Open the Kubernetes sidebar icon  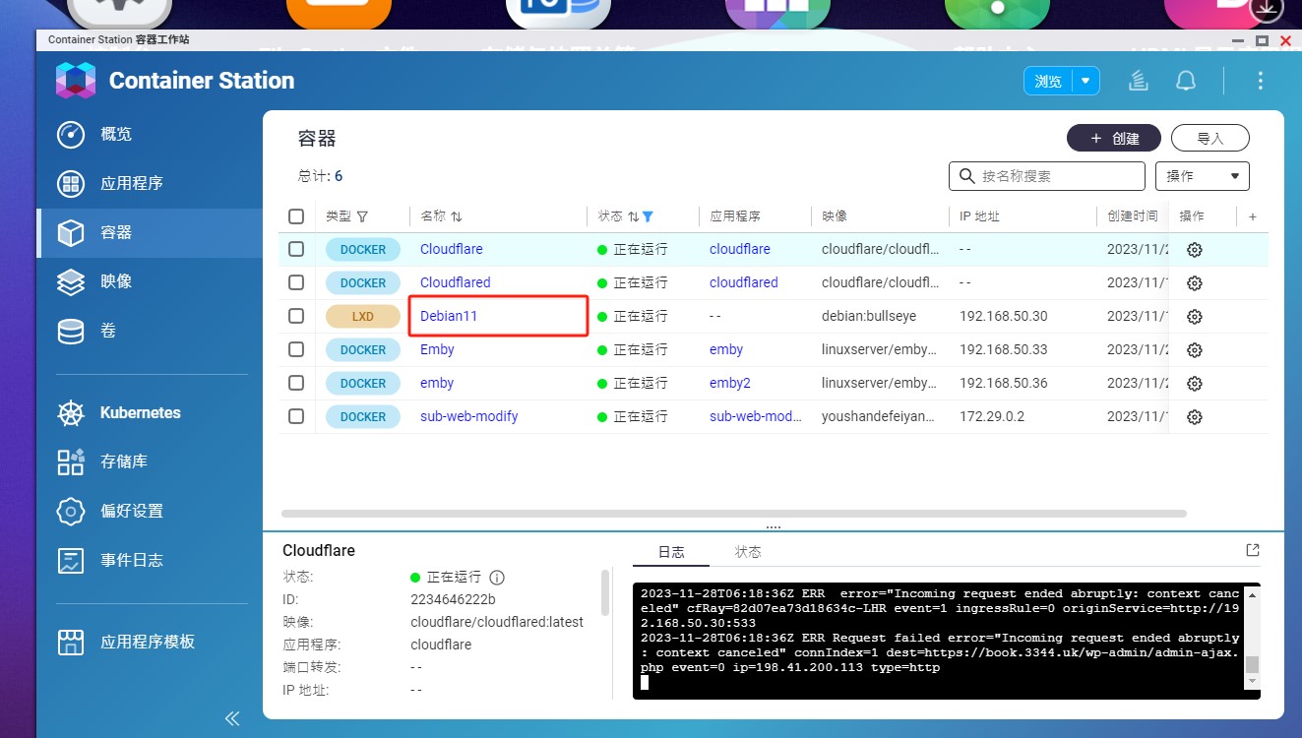(71, 412)
